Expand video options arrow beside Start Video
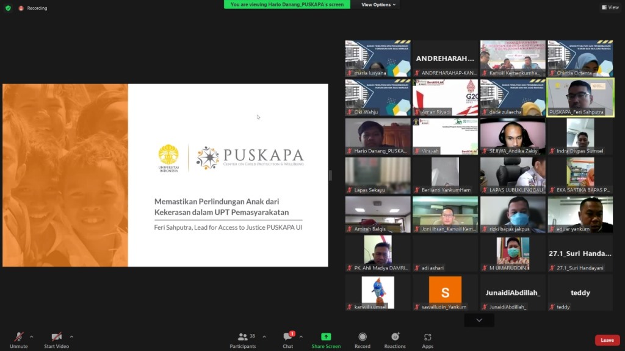 [x=71, y=336]
